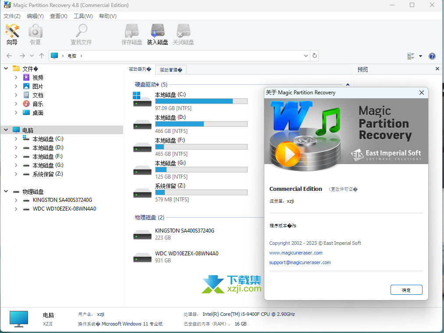This screenshot has height=333, width=444.
Task: Open the 工具(W) menu
Action: pyautogui.click(x=83, y=16)
